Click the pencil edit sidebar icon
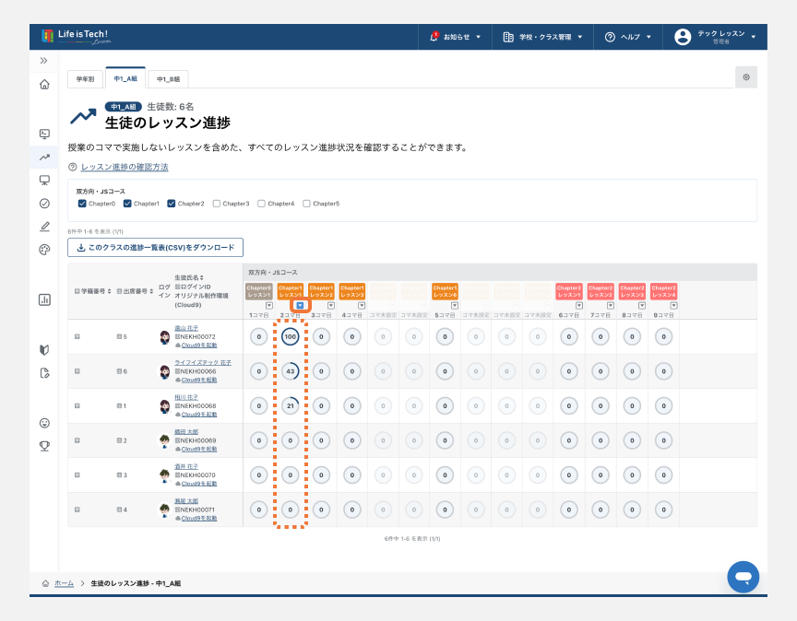The image size is (797, 621). click(x=44, y=226)
